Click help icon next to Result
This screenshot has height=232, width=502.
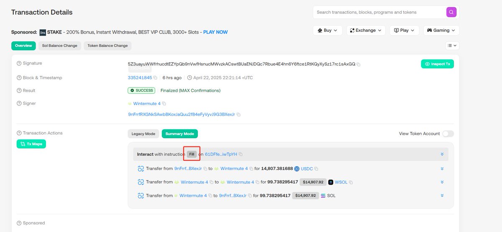19,90
